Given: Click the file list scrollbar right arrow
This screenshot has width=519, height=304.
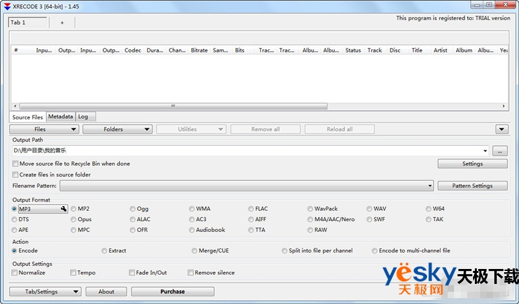Looking at the screenshot, I should coord(504,106).
